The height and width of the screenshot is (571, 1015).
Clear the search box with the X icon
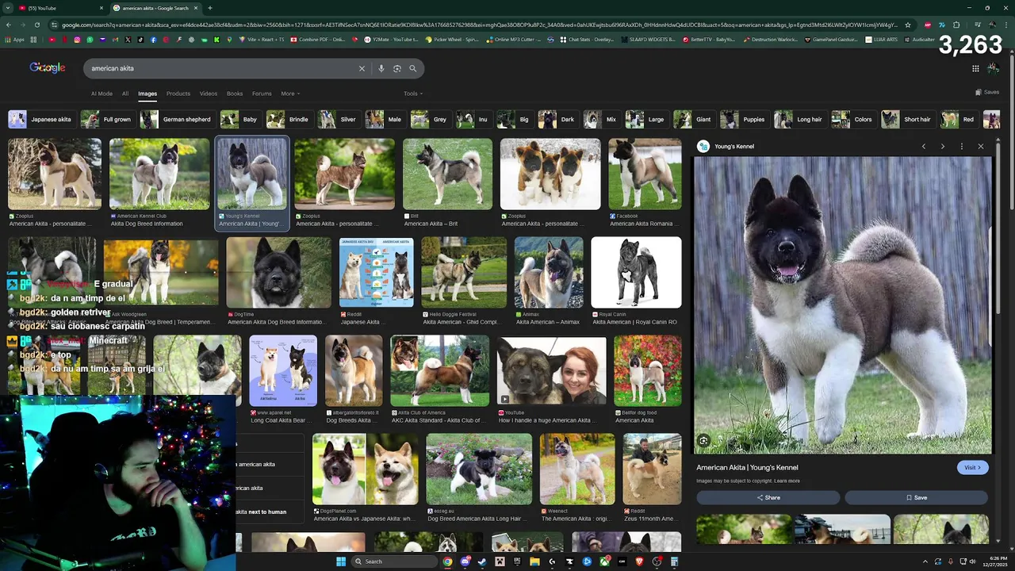click(362, 68)
